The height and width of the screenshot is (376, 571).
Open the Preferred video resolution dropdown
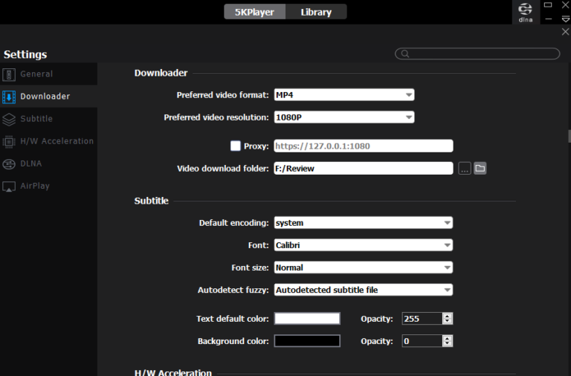(343, 117)
